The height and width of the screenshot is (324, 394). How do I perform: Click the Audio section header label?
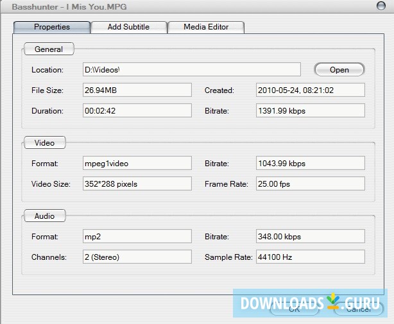pyautogui.click(x=44, y=216)
